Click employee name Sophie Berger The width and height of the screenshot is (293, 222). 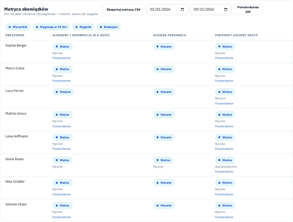(16, 45)
